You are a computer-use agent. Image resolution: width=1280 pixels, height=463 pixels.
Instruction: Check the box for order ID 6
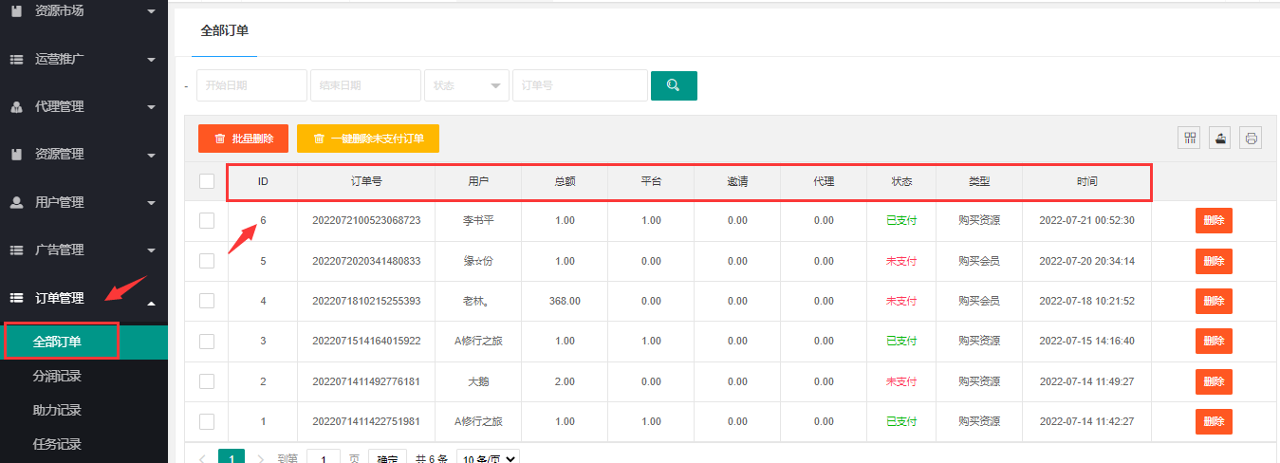pos(207,220)
